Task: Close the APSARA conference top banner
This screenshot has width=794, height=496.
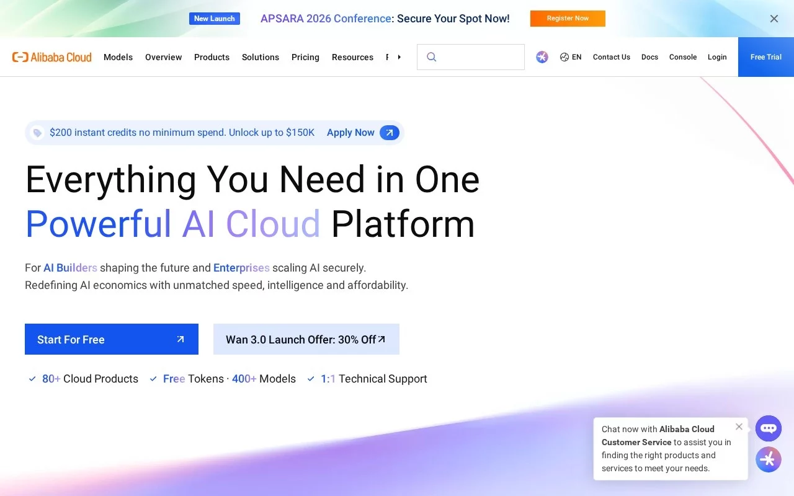Action: pyautogui.click(x=774, y=19)
